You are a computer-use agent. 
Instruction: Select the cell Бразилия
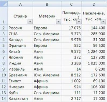pyautogui.click(x=20, y=75)
